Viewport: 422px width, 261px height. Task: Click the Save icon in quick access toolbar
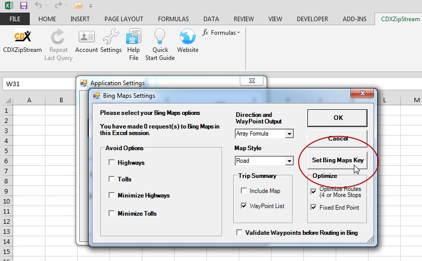coord(24,6)
